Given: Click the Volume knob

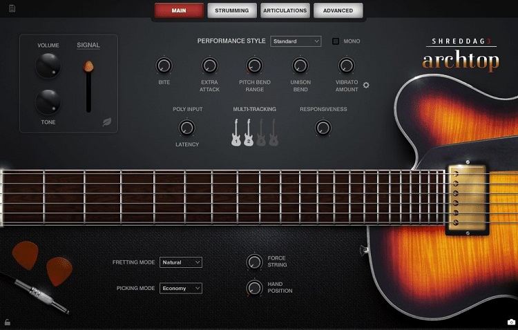Looking at the screenshot, I should (48, 66).
